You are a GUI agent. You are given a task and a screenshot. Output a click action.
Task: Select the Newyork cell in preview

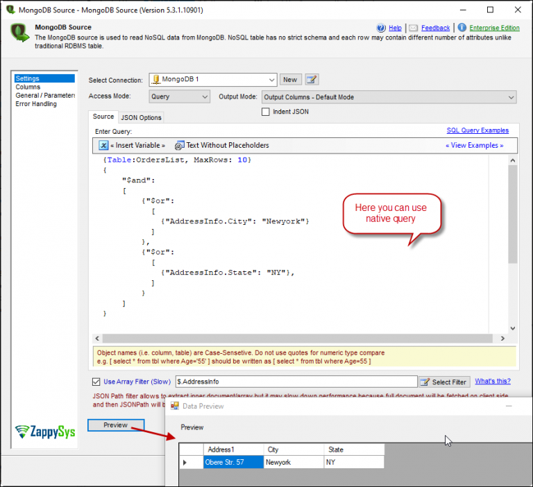point(294,462)
